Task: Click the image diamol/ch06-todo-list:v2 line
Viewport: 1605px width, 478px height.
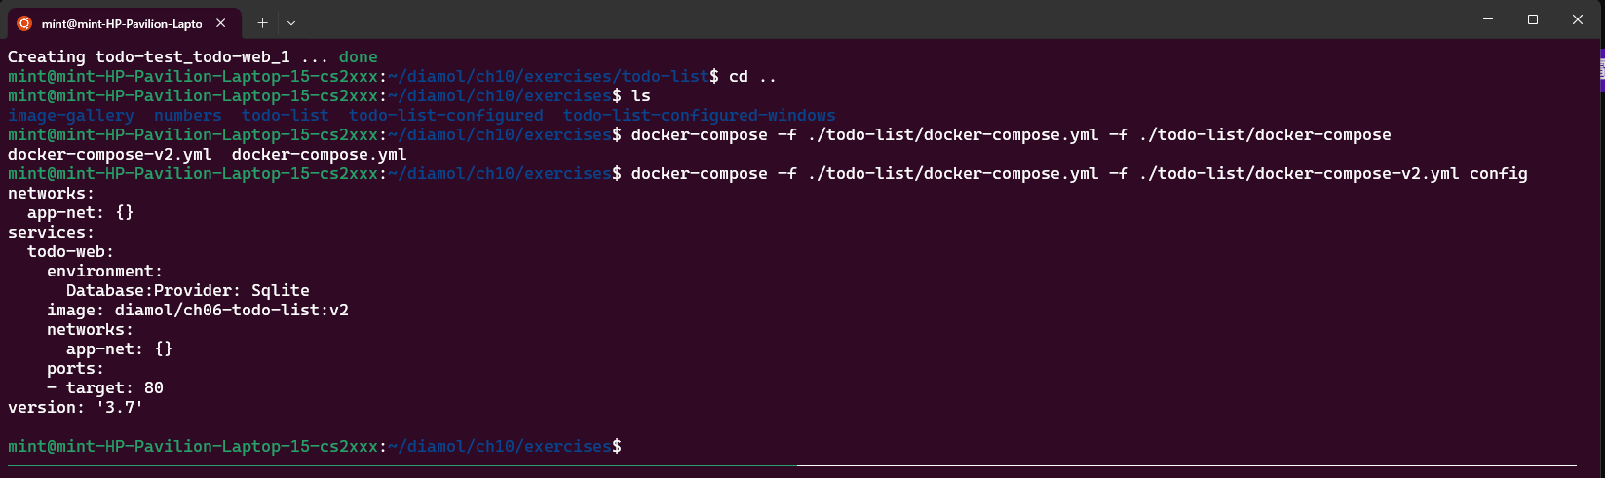Action: 197,310
